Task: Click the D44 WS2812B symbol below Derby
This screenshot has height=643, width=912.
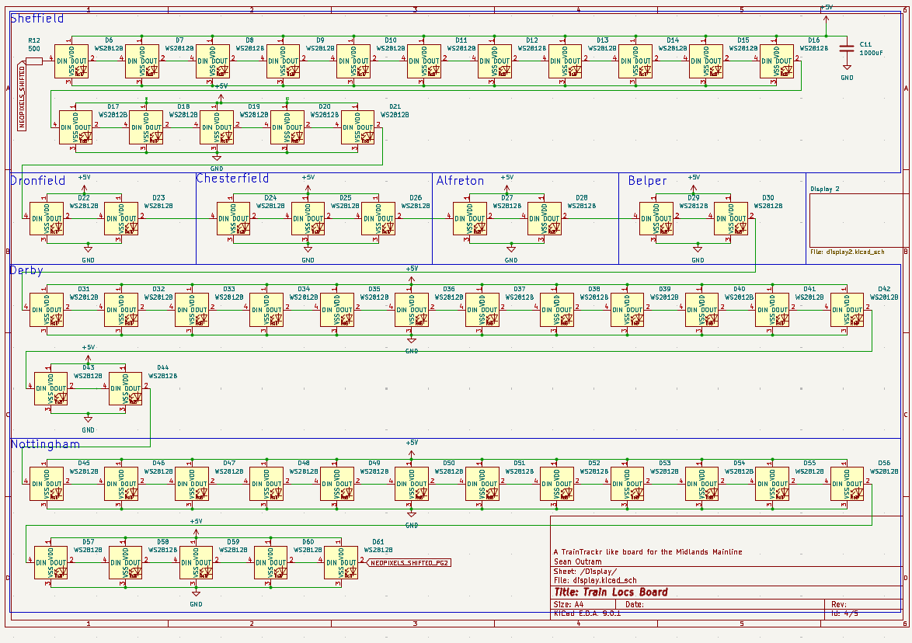Action: pos(124,390)
